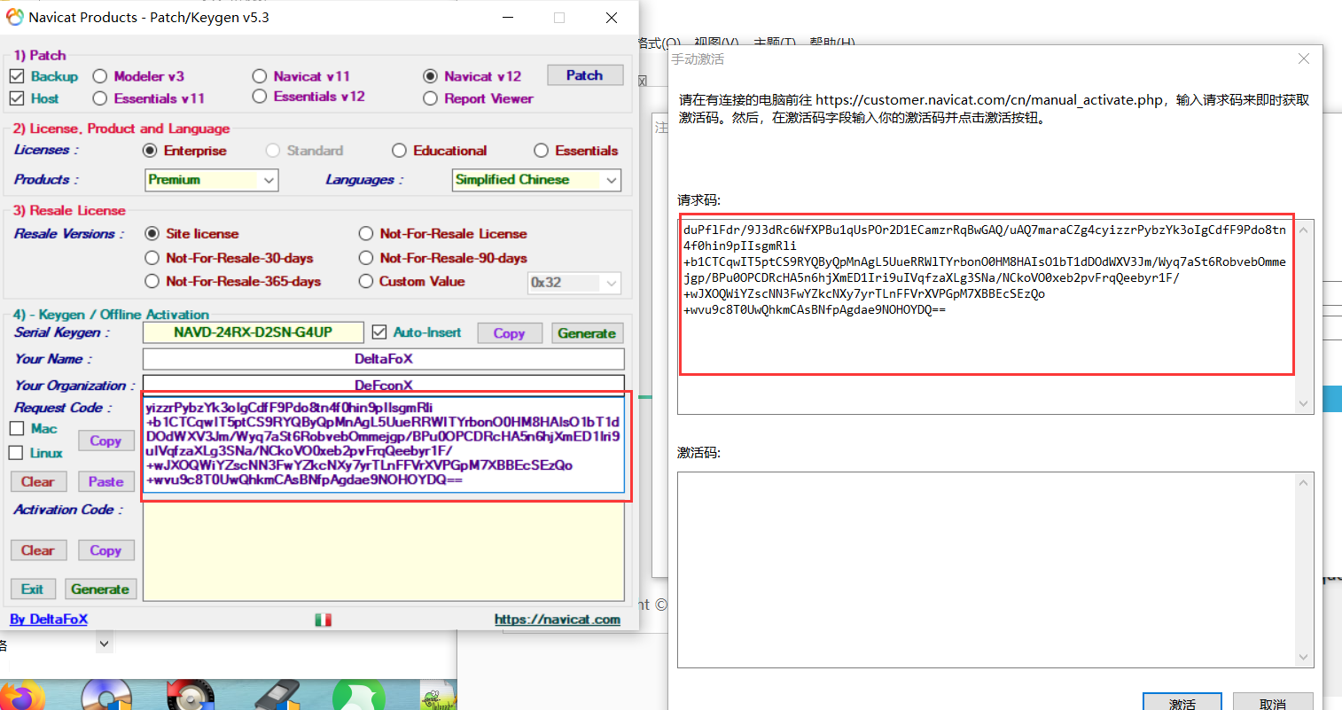
Task: Select the Site license option
Action: click(152, 234)
